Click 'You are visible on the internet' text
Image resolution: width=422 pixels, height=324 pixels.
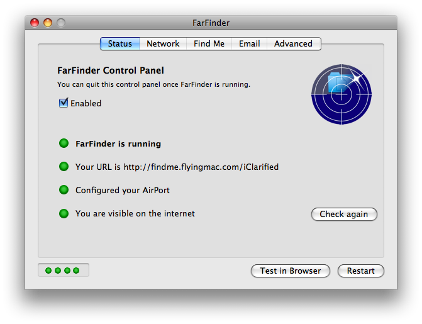[135, 213]
